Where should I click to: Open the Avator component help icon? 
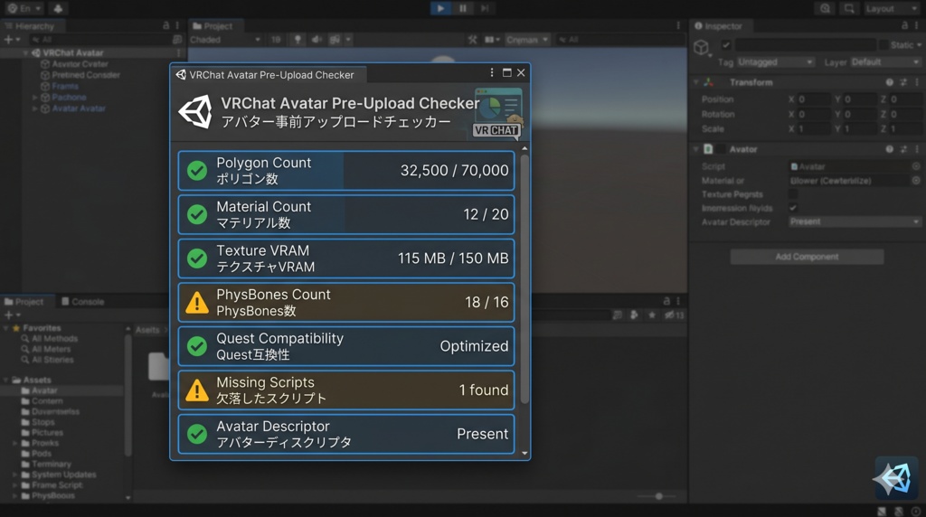click(890, 149)
